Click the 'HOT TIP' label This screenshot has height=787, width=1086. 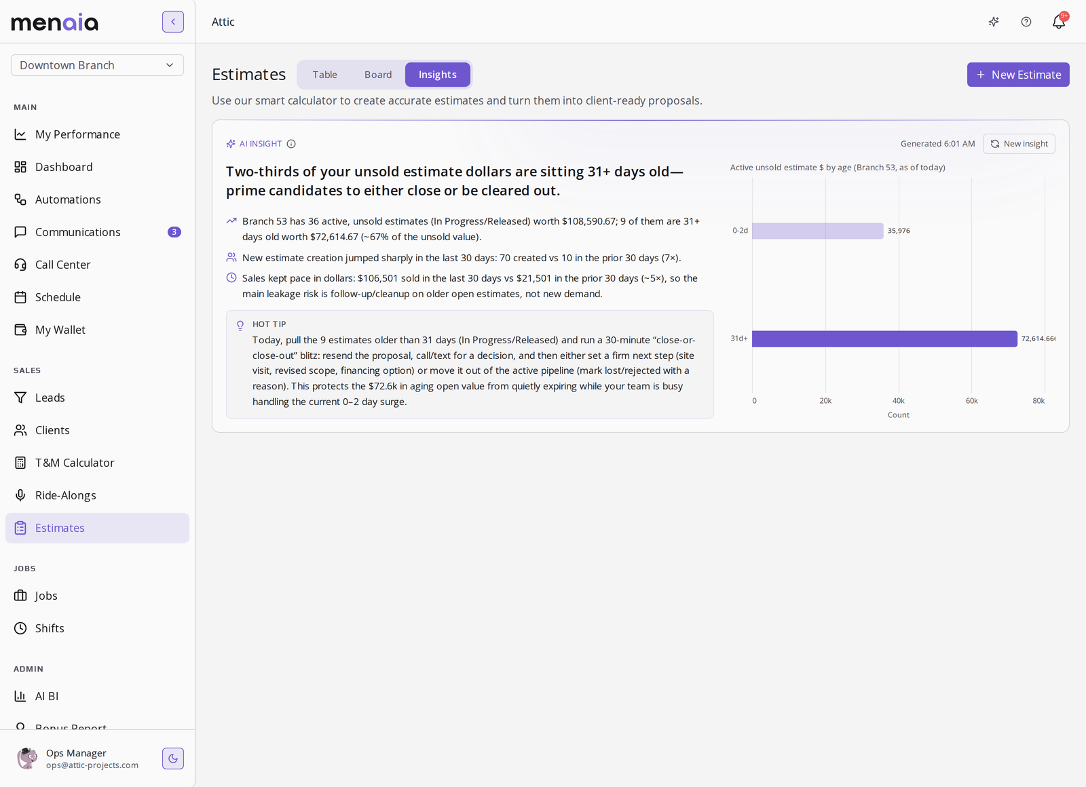click(x=269, y=324)
